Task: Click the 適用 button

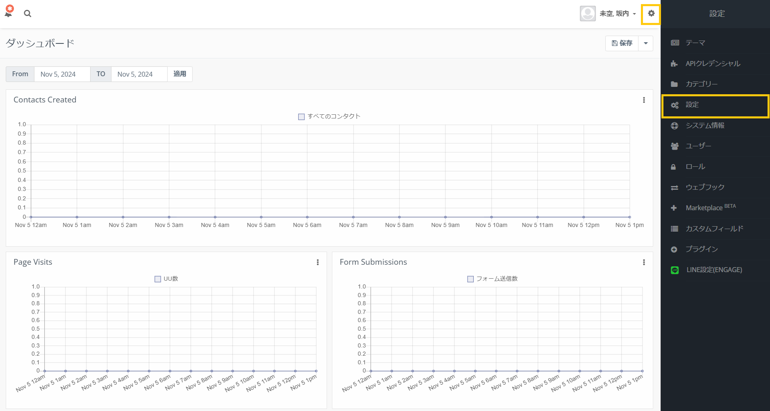Action: click(x=179, y=74)
